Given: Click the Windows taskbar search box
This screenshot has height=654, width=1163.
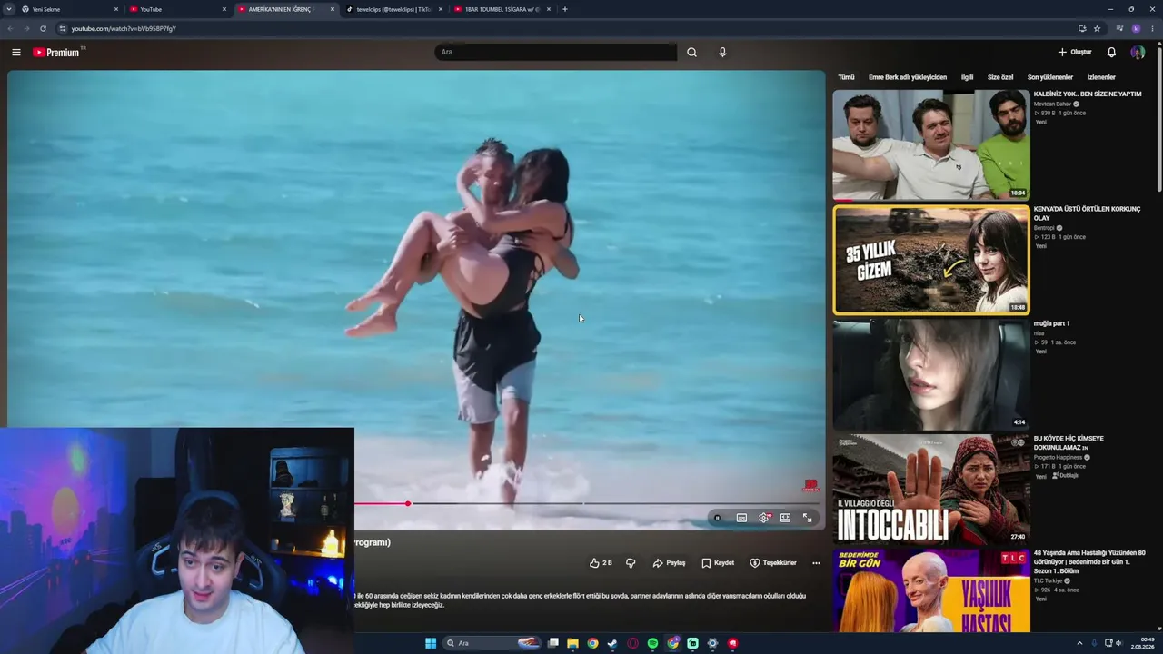Looking at the screenshot, I should [492, 643].
